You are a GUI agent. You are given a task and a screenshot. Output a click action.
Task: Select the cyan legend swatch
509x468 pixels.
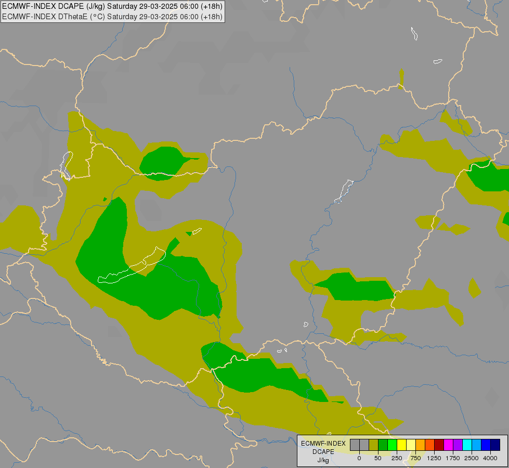pos(467,445)
